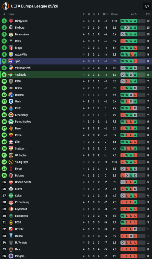Click the embed code icon button
This screenshot has width=152, height=259.
[x=146, y=6]
